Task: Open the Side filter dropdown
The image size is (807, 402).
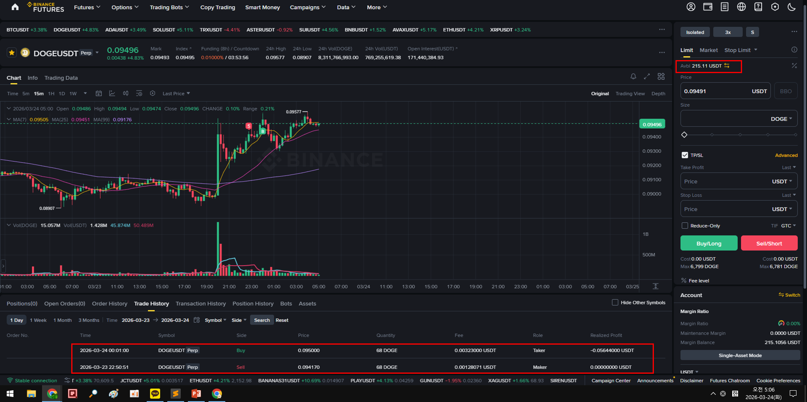Action: click(x=239, y=320)
